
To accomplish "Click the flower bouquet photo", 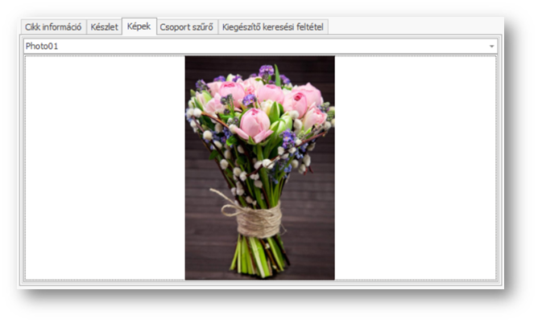I will [x=259, y=167].
